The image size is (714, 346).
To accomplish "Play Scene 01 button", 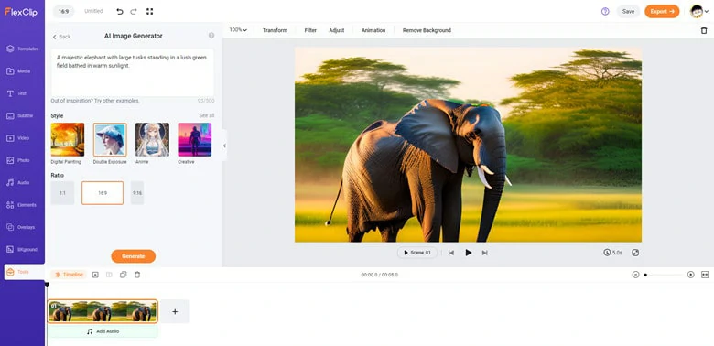I will pyautogui.click(x=416, y=253).
